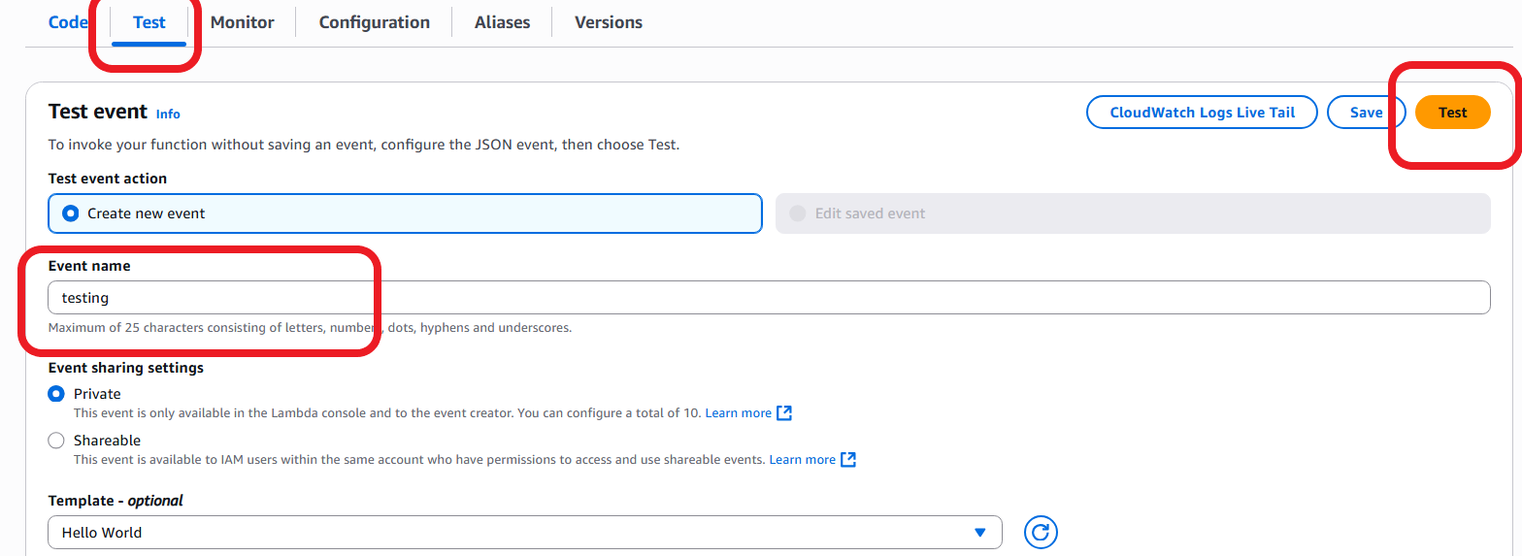This screenshot has width=1522, height=556.
Task: Open the Hello World template dropdown
Action: point(524,532)
